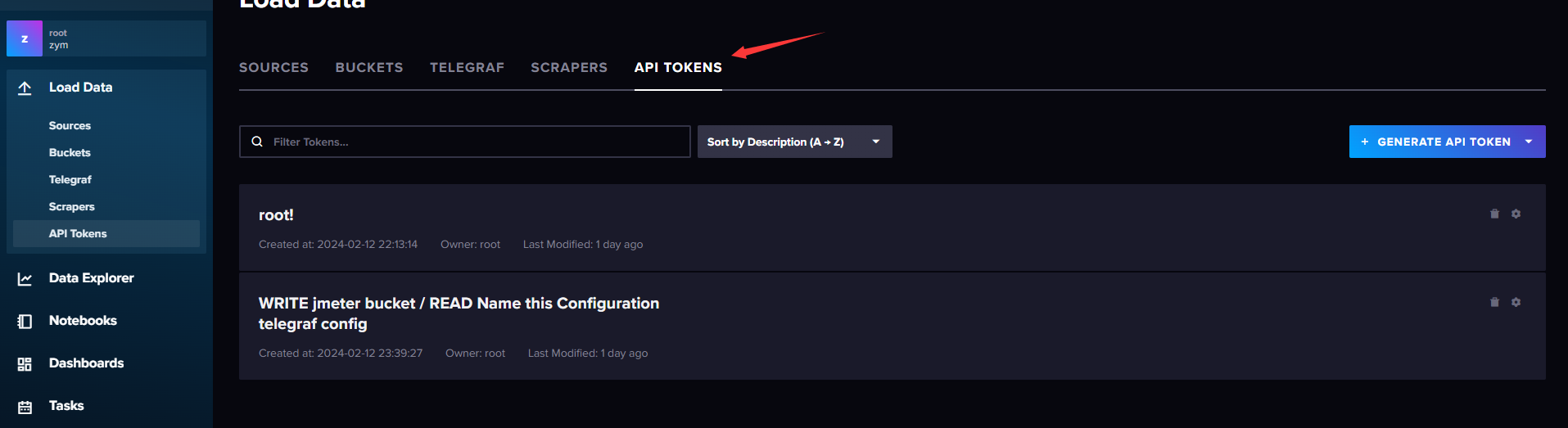Click the root! token name
This screenshot has width=1568, height=428.
point(276,215)
